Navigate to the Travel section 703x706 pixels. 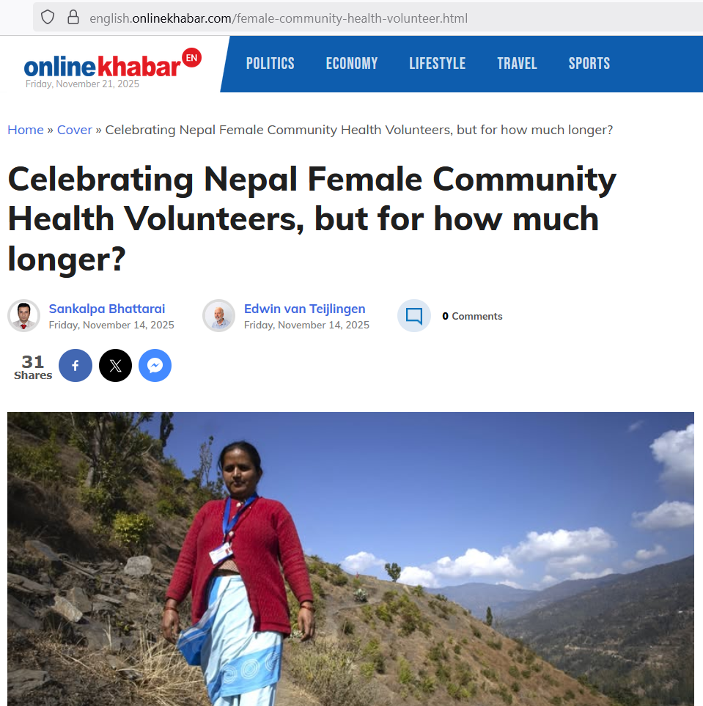click(x=517, y=64)
